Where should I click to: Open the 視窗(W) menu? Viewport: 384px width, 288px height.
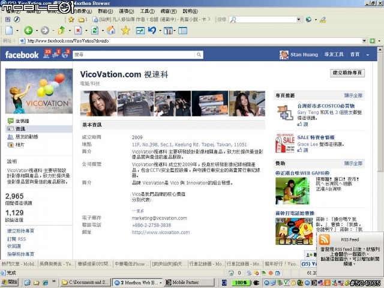[x=169, y=11]
